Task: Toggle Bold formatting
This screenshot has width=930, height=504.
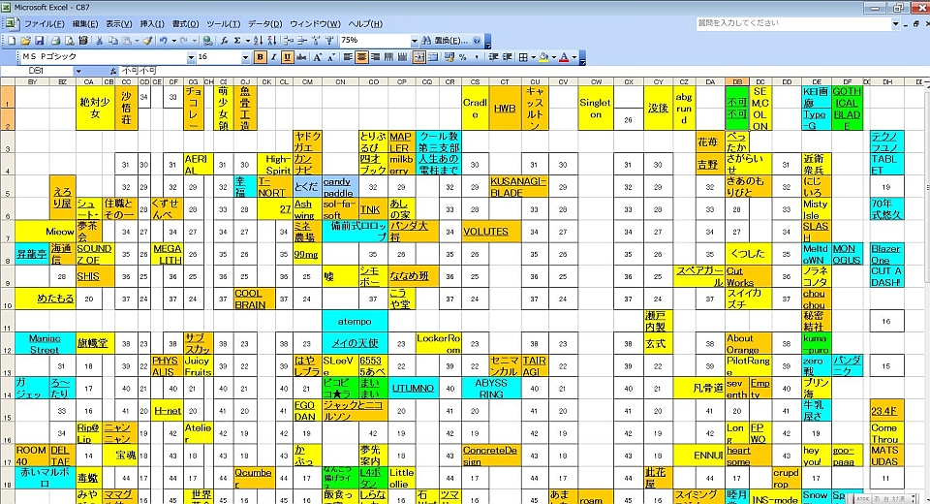Action: tap(260, 57)
